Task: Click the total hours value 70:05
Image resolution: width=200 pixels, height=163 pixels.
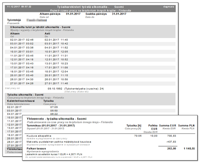Action: coord(138,136)
